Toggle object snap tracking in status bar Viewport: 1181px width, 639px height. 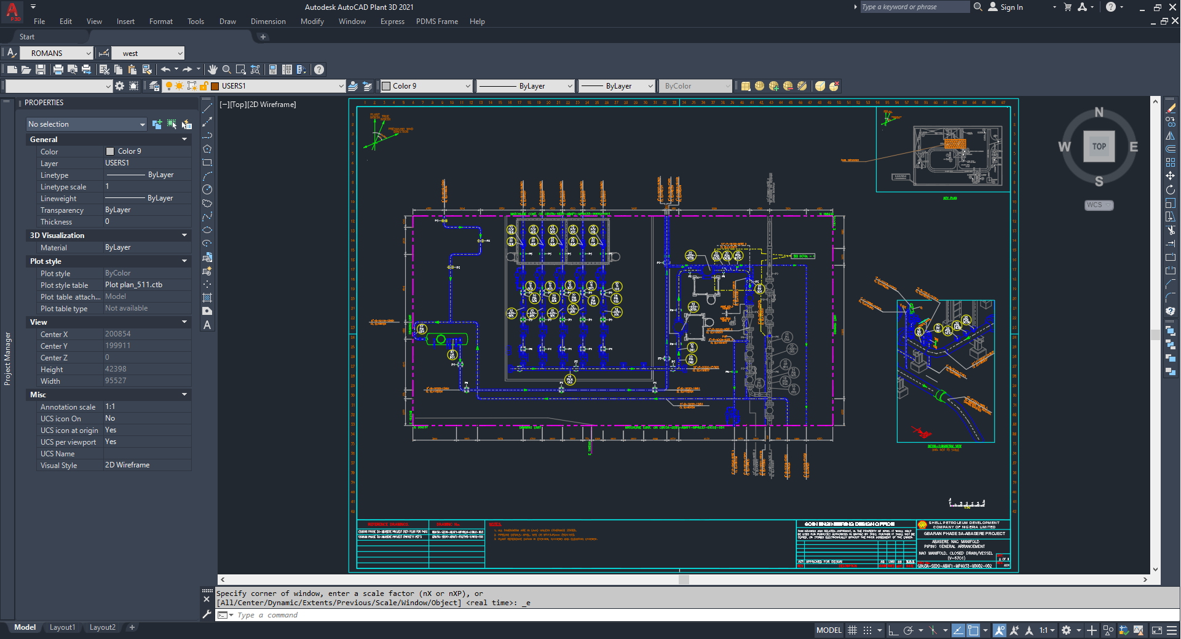coord(958,630)
